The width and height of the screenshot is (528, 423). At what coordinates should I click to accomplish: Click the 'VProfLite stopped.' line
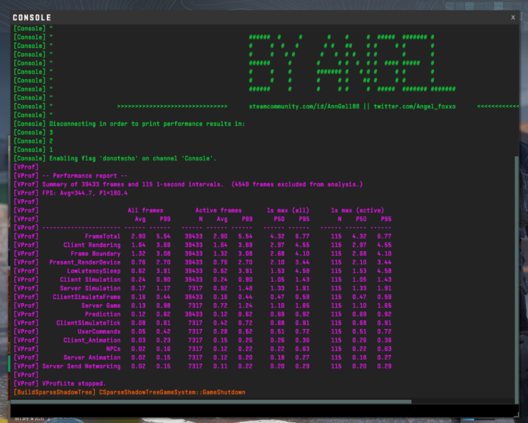pyautogui.click(x=74, y=383)
